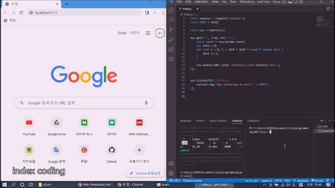Image resolution: width=335 pixels, height=188 pixels.
Task: Open View menu in VS Code
Action: click(215, 2)
